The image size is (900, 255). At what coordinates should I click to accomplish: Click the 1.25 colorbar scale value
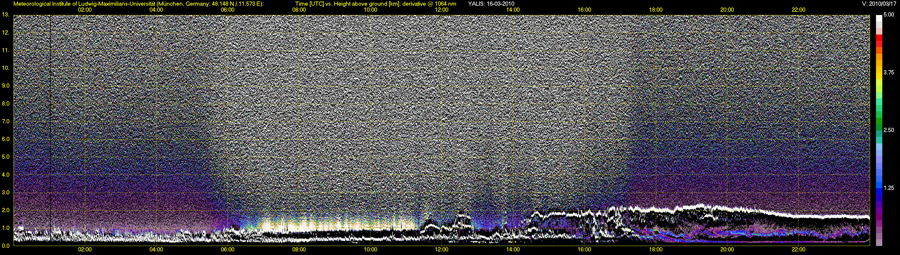point(889,188)
